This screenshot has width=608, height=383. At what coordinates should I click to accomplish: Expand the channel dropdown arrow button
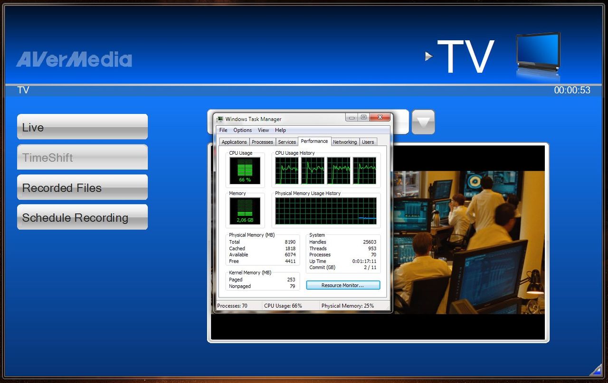coord(423,122)
